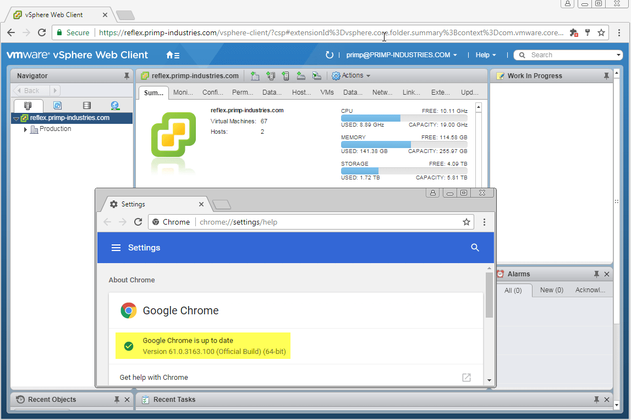Image resolution: width=631 pixels, height=420 pixels.
Task: Open the Extensions tab
Action: pyautogui.click(x=441, y=92)
